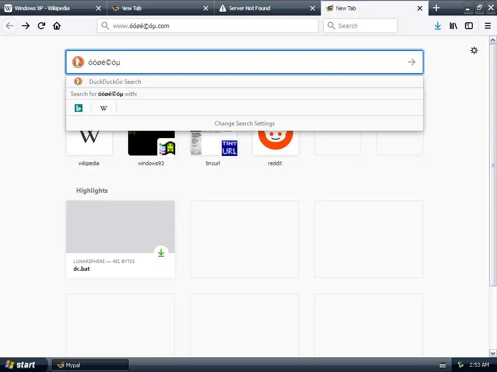
Task: Click the green download icon on the dc.bat card
Action: click(x=161, y=253)
